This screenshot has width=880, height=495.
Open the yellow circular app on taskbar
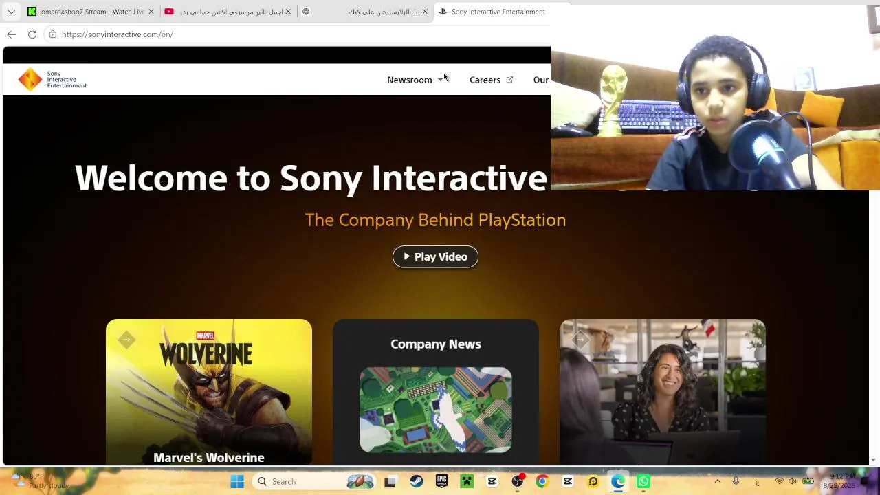593,481
